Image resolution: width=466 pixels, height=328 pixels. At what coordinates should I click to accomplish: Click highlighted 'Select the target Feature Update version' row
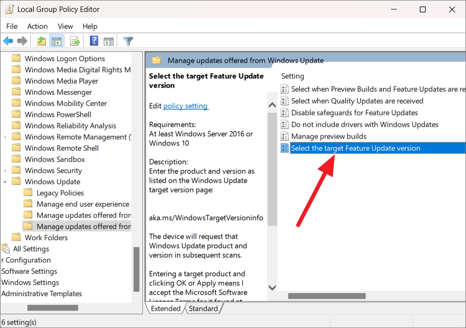[378, 148]
